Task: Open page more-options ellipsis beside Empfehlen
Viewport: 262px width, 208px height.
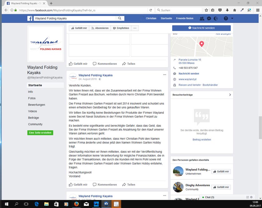Action: [135, 28]
